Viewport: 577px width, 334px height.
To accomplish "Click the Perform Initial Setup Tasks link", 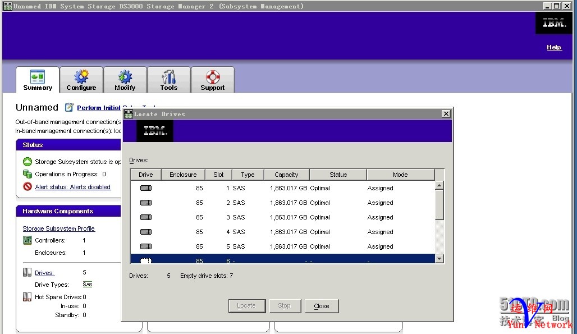I will click(99, 107).
